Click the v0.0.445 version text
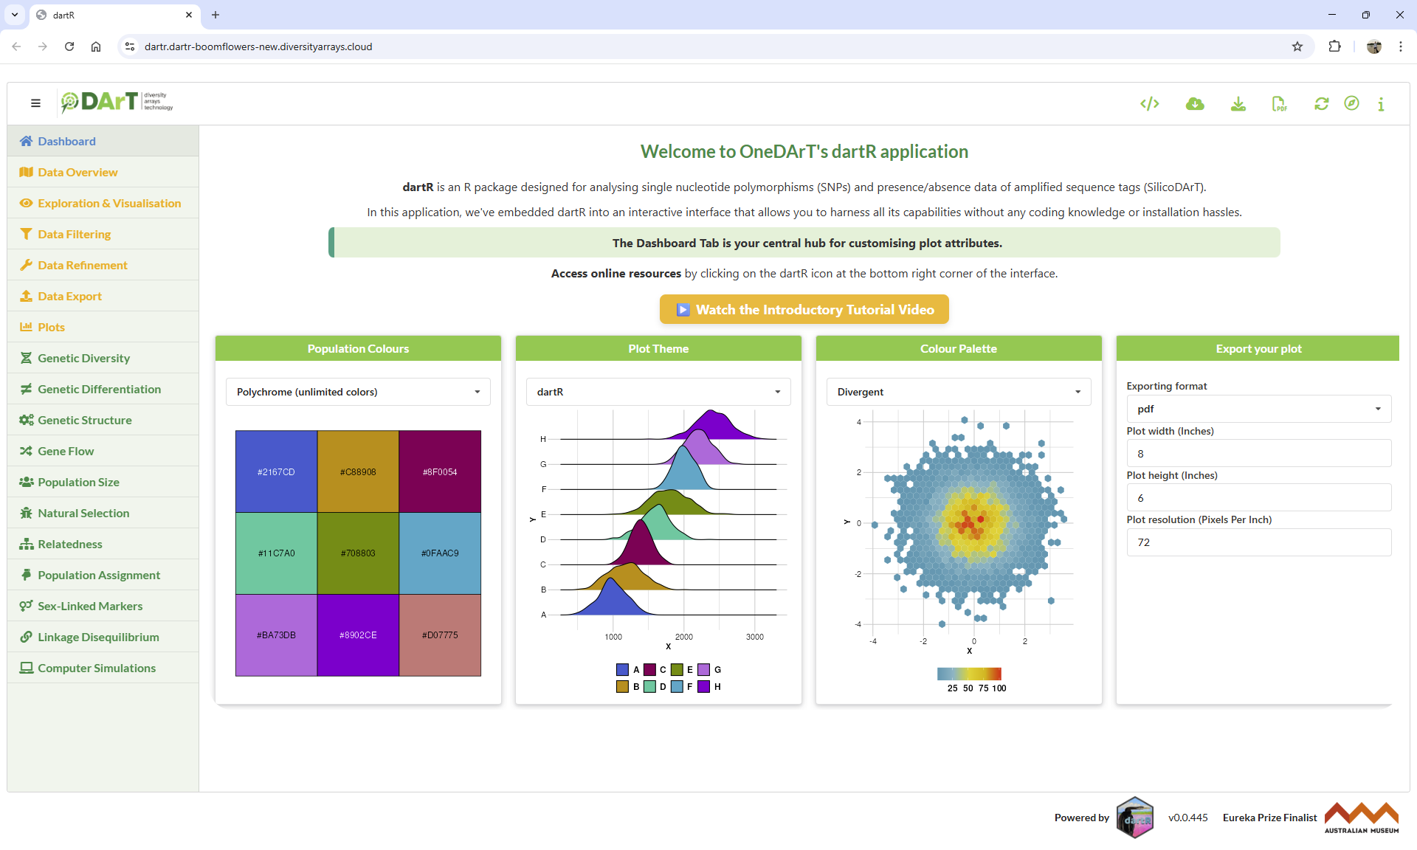The image size is (1417, 850). tap(1187, 818)
